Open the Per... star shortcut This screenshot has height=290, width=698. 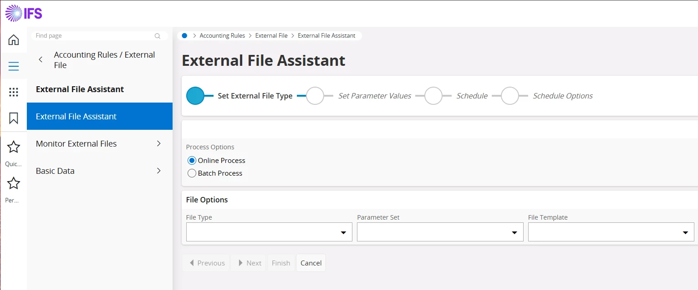(14, 183)
